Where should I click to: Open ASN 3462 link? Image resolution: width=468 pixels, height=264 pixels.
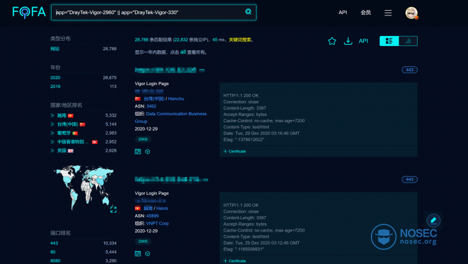[151, 106]
